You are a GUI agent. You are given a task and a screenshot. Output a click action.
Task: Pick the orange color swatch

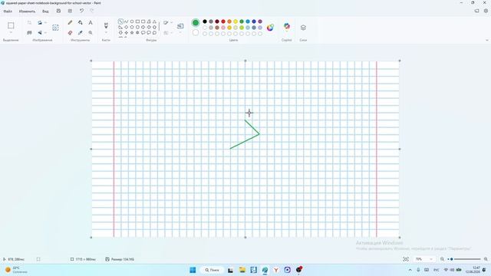pos(229,21)
